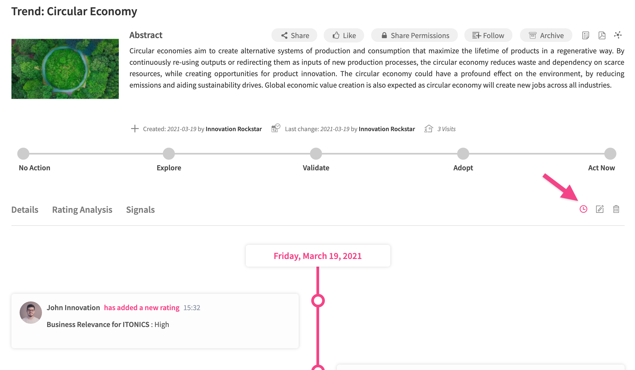
Task: Follow this trend
Action: 488,35
